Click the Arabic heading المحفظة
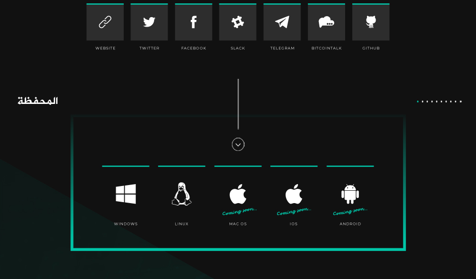The width and height of the screenshot is (476, 279). (38, 101)
